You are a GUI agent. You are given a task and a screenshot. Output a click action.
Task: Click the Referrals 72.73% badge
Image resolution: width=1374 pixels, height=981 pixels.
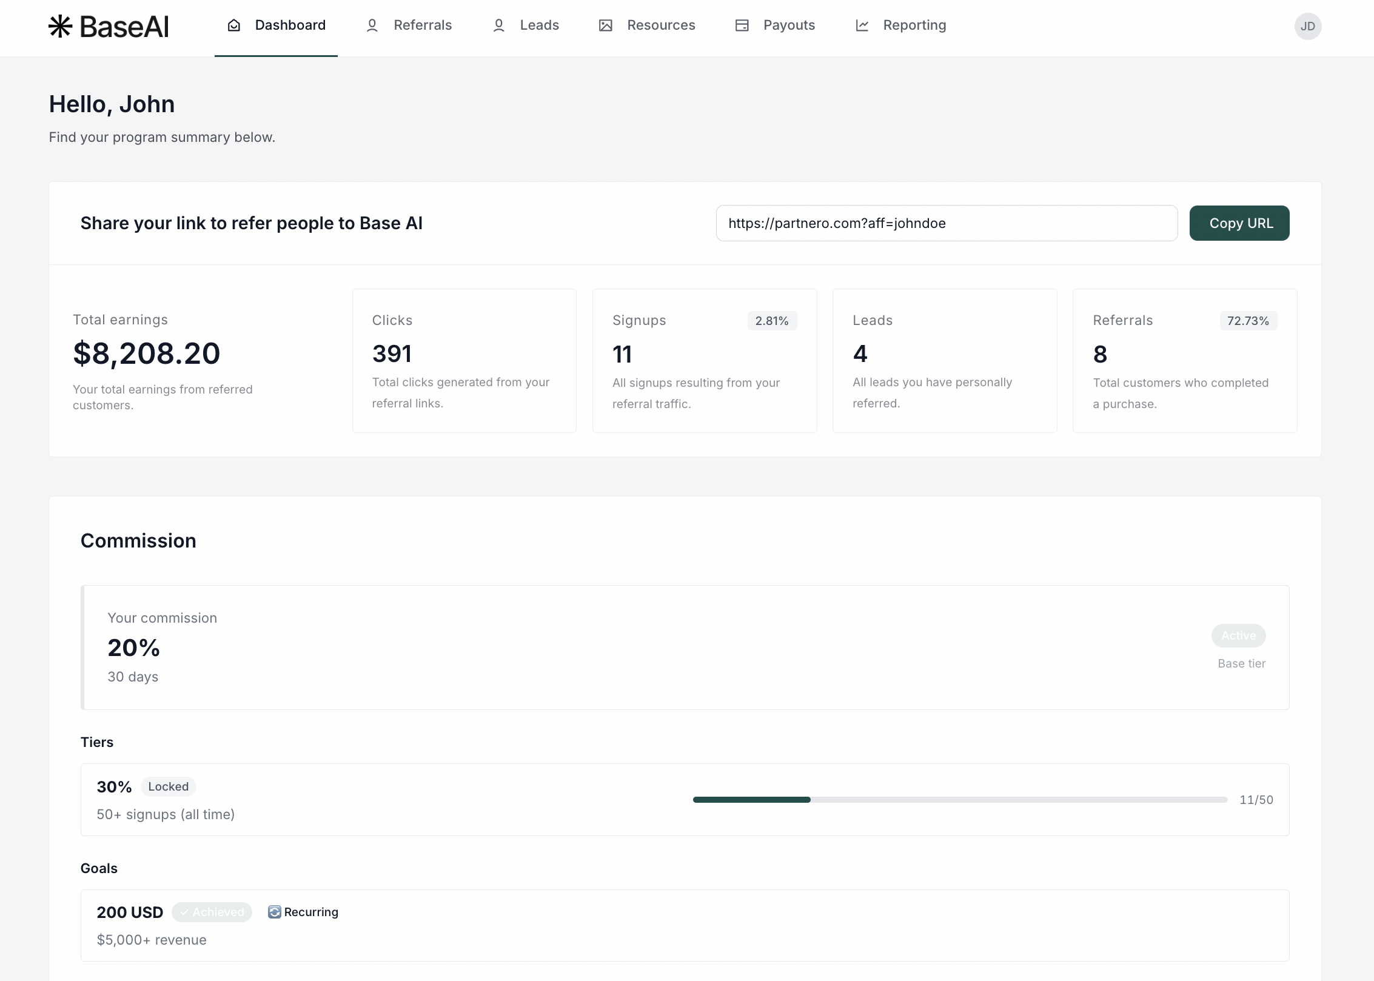pos(1248,321)
